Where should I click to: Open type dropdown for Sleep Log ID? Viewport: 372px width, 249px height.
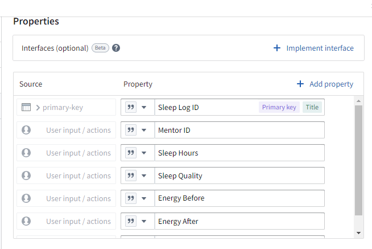point(144,107)
